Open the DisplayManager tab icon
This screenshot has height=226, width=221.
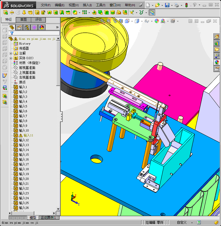point(42,27)
